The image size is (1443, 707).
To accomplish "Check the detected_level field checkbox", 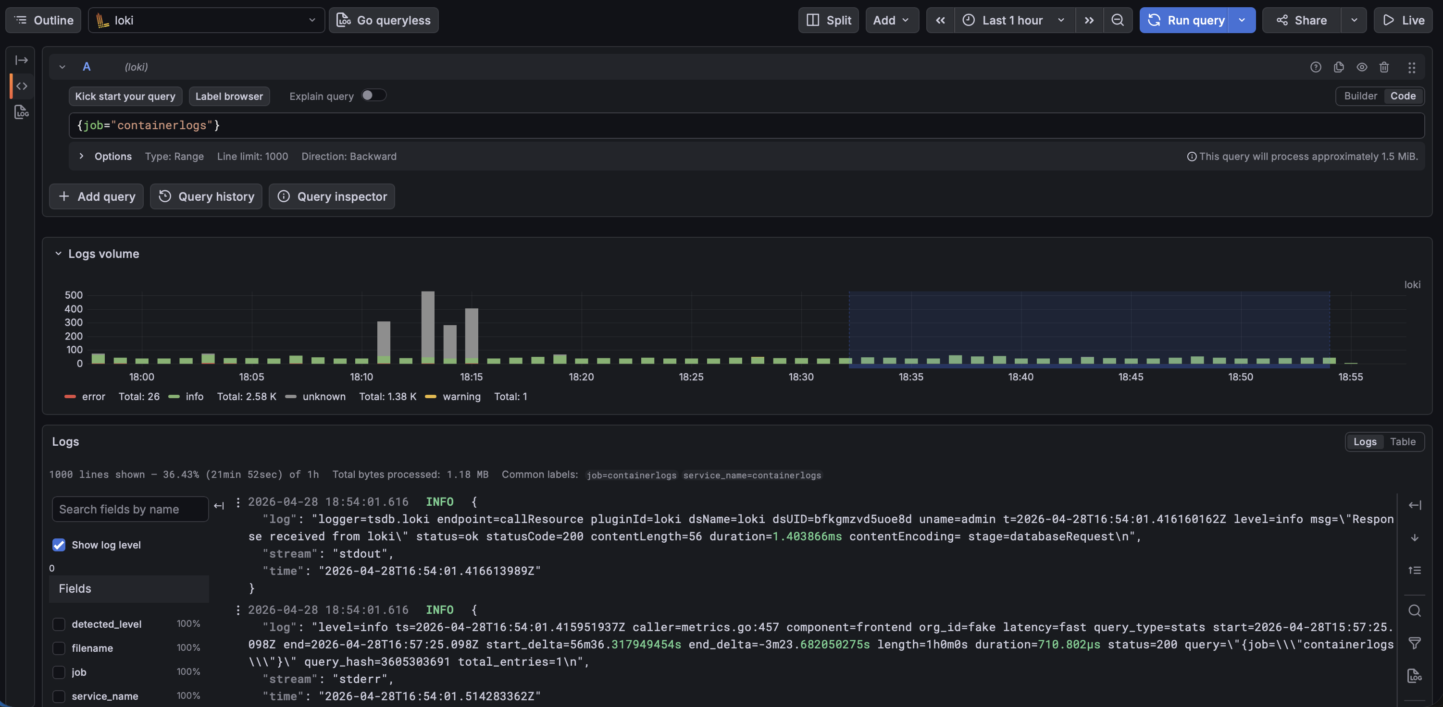I will [58, 624].
